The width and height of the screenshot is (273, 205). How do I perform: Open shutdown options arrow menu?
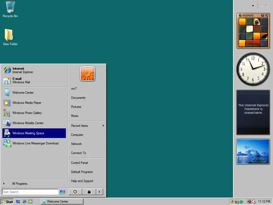click(99, 192)
